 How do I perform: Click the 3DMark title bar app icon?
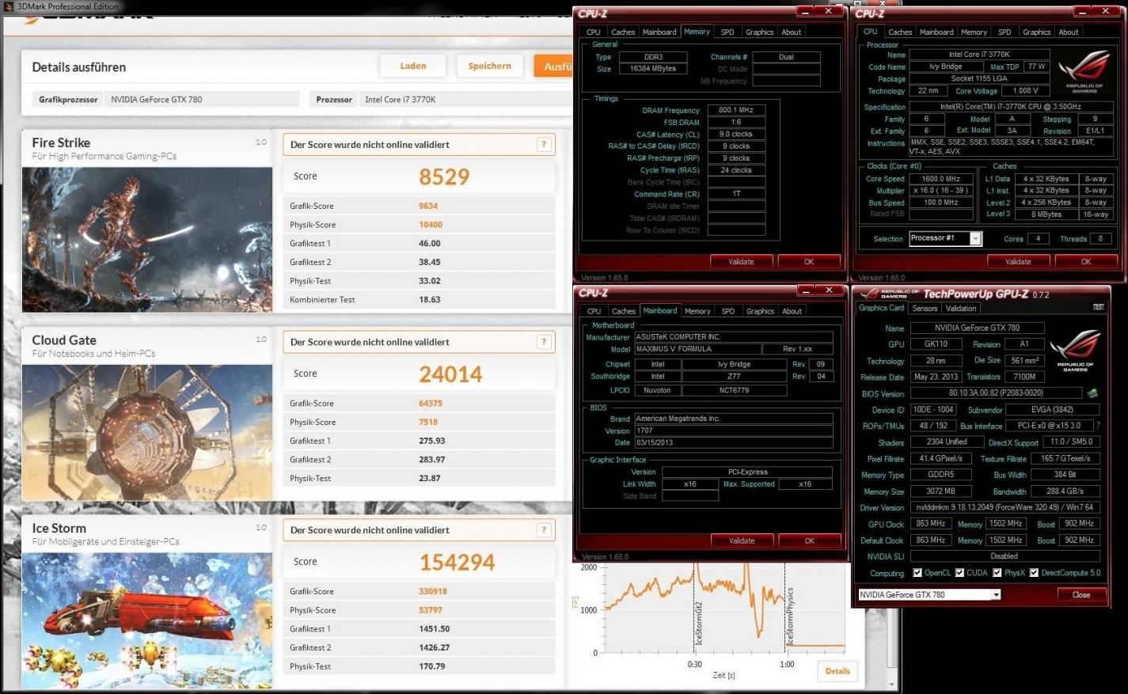pos(9,6)
